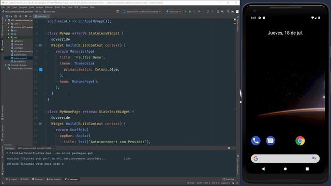331x186 pixels.
Task: Expand the test folder
Action: 9,37
